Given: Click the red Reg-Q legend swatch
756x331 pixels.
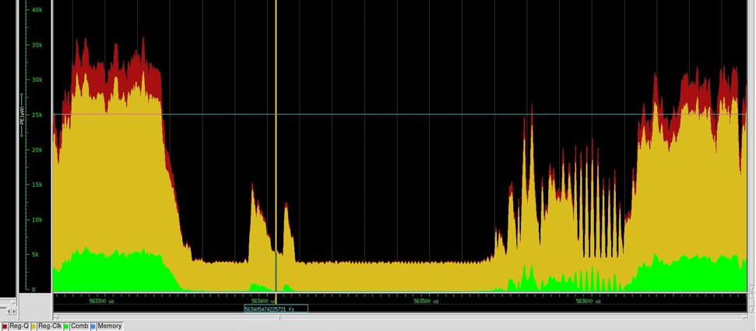Looking at the screenshot, I should (4, 326).
